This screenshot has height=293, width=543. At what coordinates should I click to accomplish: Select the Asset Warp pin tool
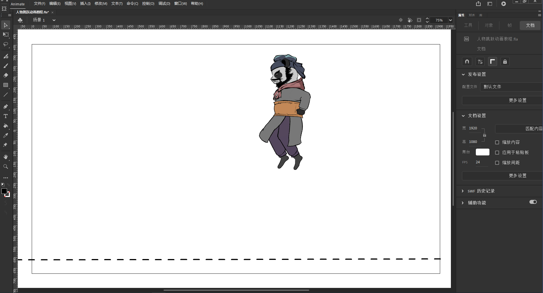point(5,145)
